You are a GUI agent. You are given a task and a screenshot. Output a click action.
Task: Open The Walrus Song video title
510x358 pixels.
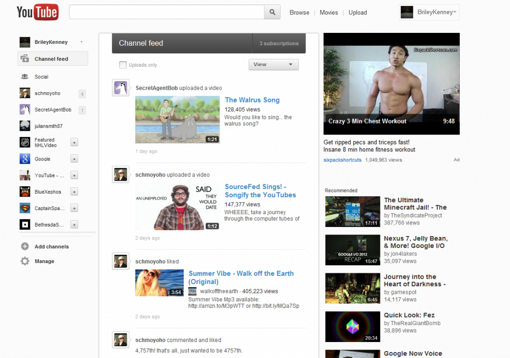click(252, 100)
